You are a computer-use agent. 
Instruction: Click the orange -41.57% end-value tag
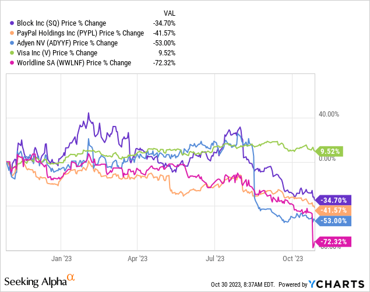333,210
